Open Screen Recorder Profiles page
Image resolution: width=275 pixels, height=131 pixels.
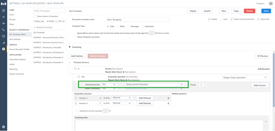pyautogui.click(x=20, y=49)
